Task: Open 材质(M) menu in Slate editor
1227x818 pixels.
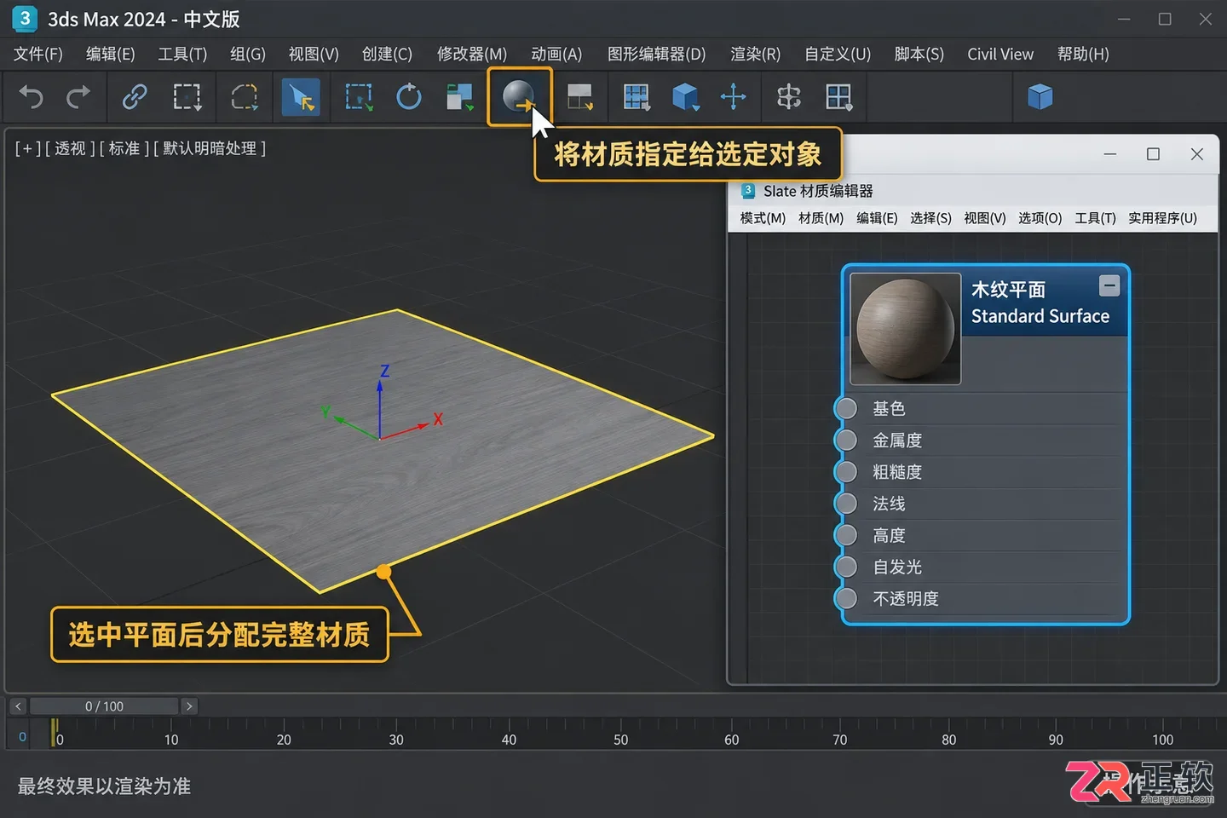Action: pyautogui.click(x=821, y=218)
